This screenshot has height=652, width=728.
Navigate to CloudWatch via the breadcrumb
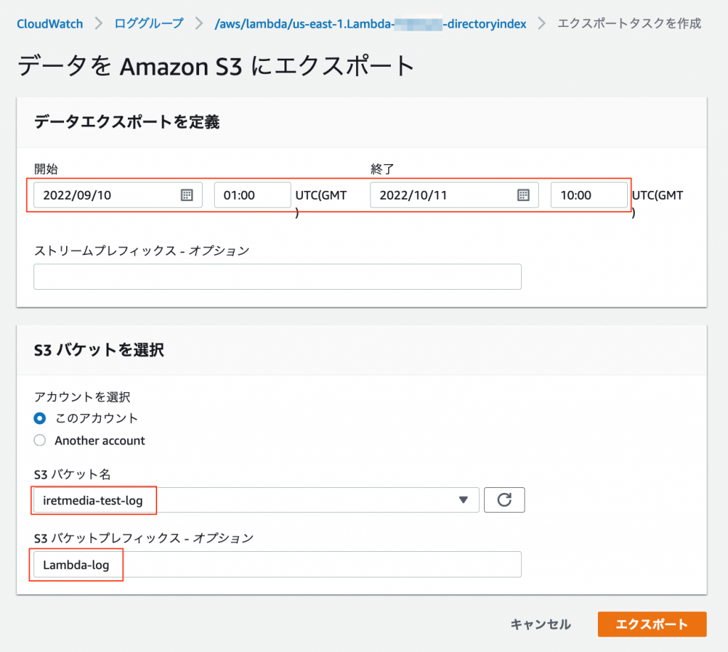click(49, 23)
